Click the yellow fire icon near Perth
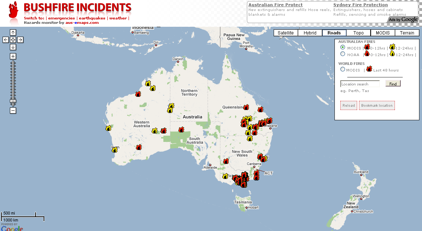 pos(115,150)
